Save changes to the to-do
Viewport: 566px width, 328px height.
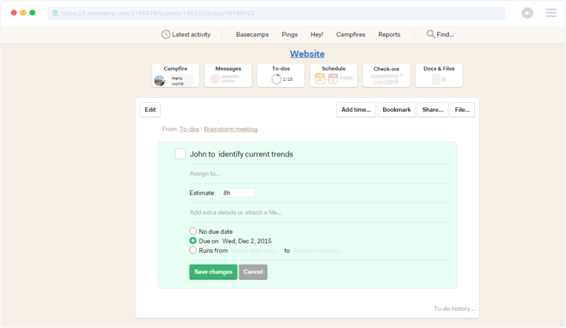point(213,272)
